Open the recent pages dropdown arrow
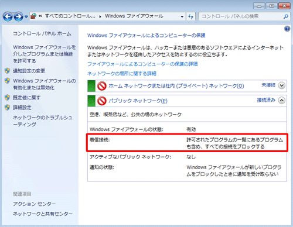Viewport: 293px width, 227px height. (x=26, y=17)
